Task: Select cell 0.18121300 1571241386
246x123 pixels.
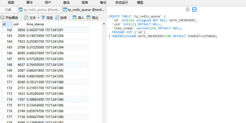Action: click(57, 82)
